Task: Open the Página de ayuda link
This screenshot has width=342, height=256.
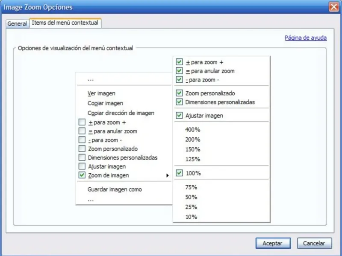Action: 306,38
